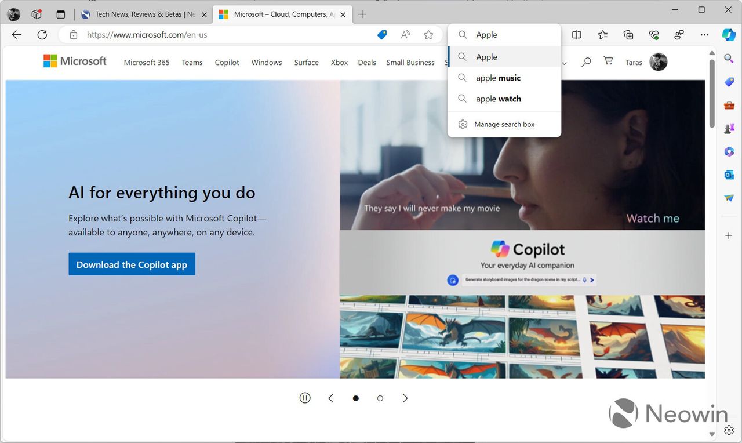Go to Microsoft logo home link
The height and width of the screenshot is (443, 742).
pyautogui.click(x=75, y=61)
